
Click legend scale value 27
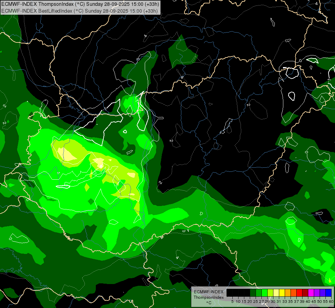point(261,301)
